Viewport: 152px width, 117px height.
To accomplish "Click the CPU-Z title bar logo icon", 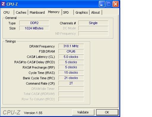I will click(x=3, y=4).
